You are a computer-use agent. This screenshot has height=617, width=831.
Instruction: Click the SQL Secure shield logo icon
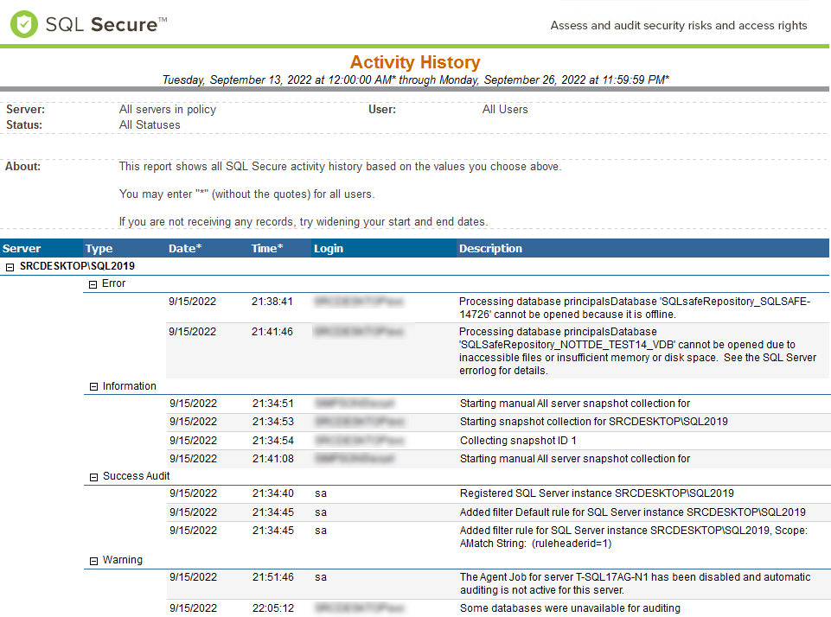point(24,24)
